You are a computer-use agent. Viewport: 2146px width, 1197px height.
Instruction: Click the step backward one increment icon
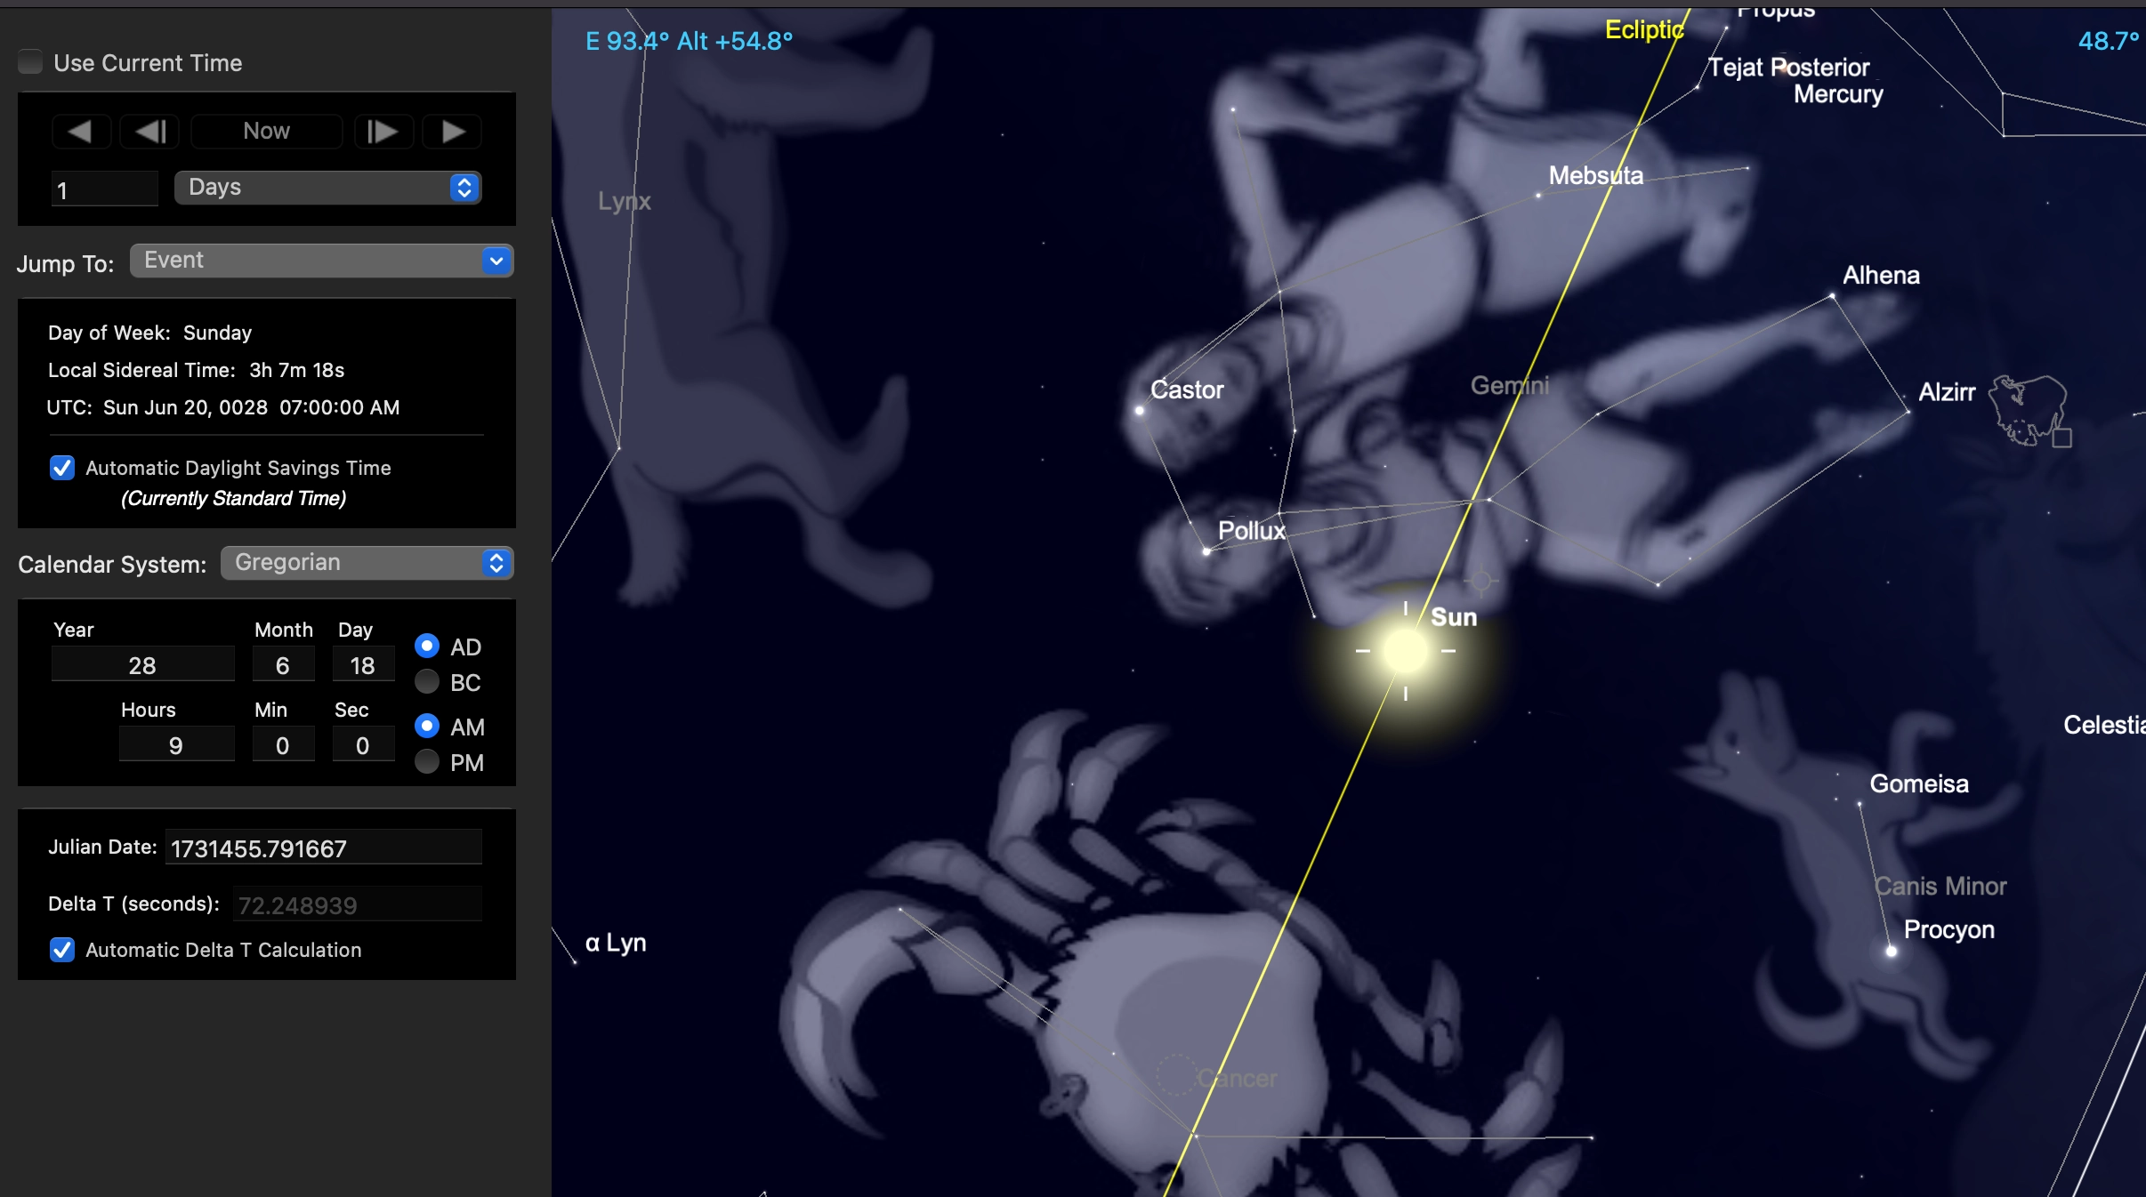(x=150, y=132)
